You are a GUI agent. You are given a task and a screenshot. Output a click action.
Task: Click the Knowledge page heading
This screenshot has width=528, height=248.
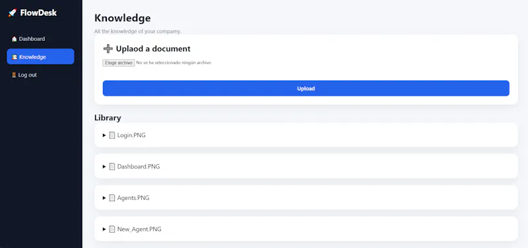click(x=123, y=18)
